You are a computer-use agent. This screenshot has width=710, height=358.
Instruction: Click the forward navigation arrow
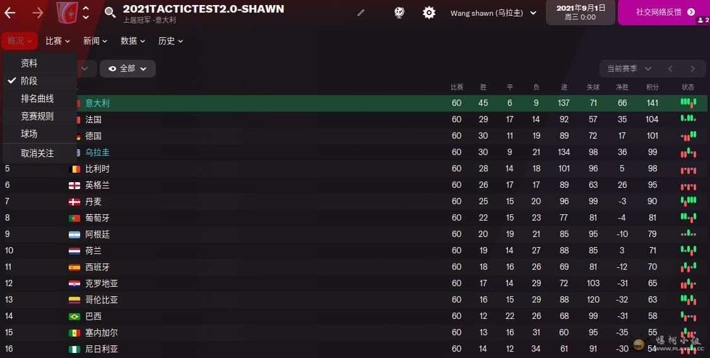pos(38,13)
